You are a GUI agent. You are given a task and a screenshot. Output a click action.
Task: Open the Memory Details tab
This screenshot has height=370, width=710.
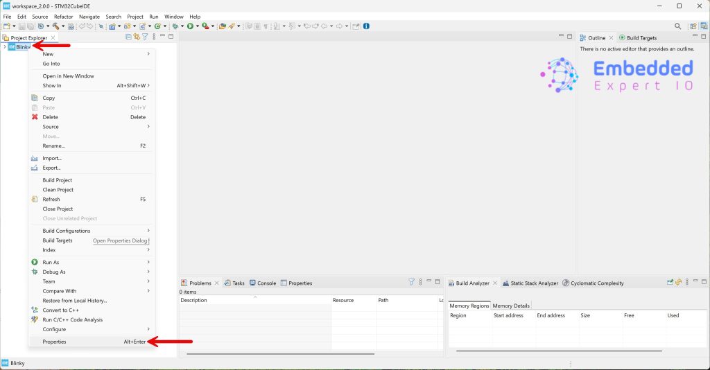511,306
